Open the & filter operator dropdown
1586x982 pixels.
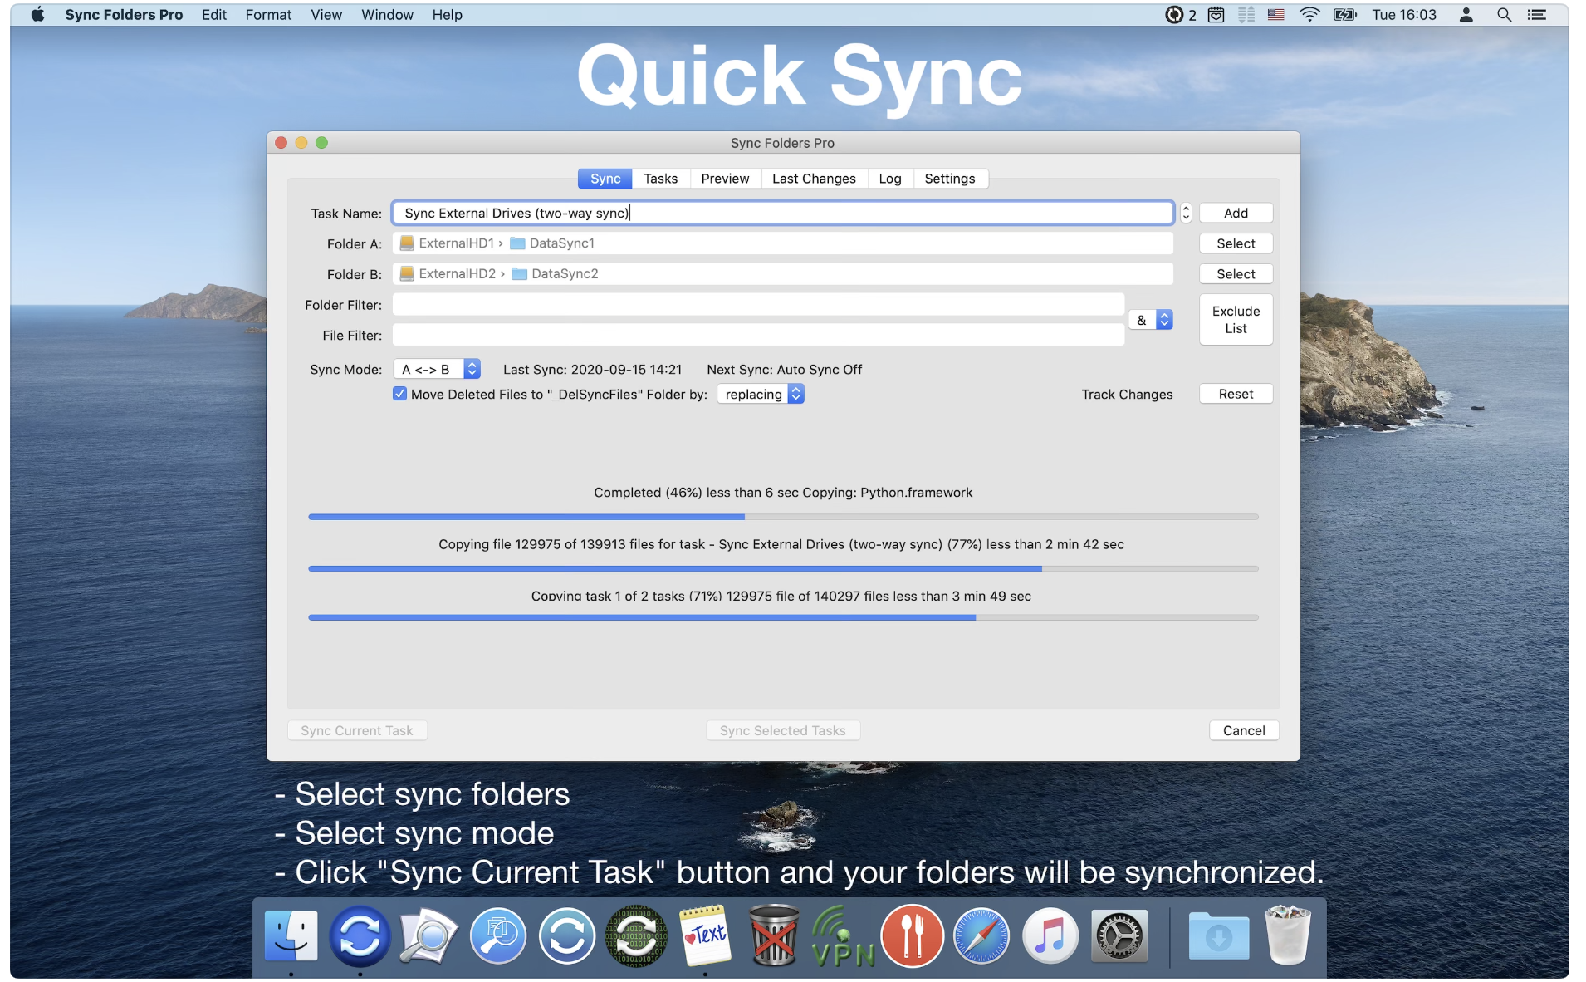(1152, 320)
